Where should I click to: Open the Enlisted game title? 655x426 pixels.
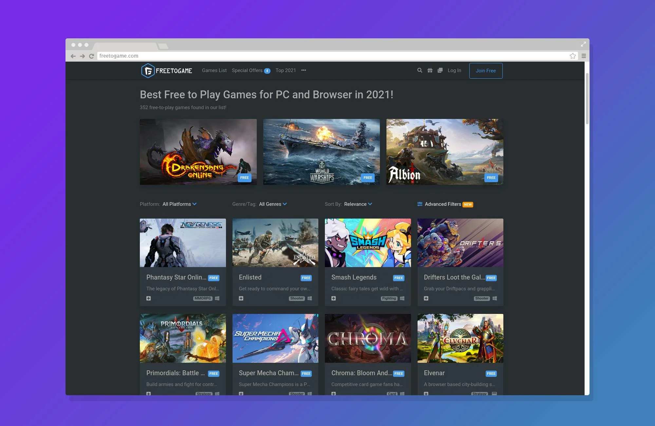pos(250,277)
